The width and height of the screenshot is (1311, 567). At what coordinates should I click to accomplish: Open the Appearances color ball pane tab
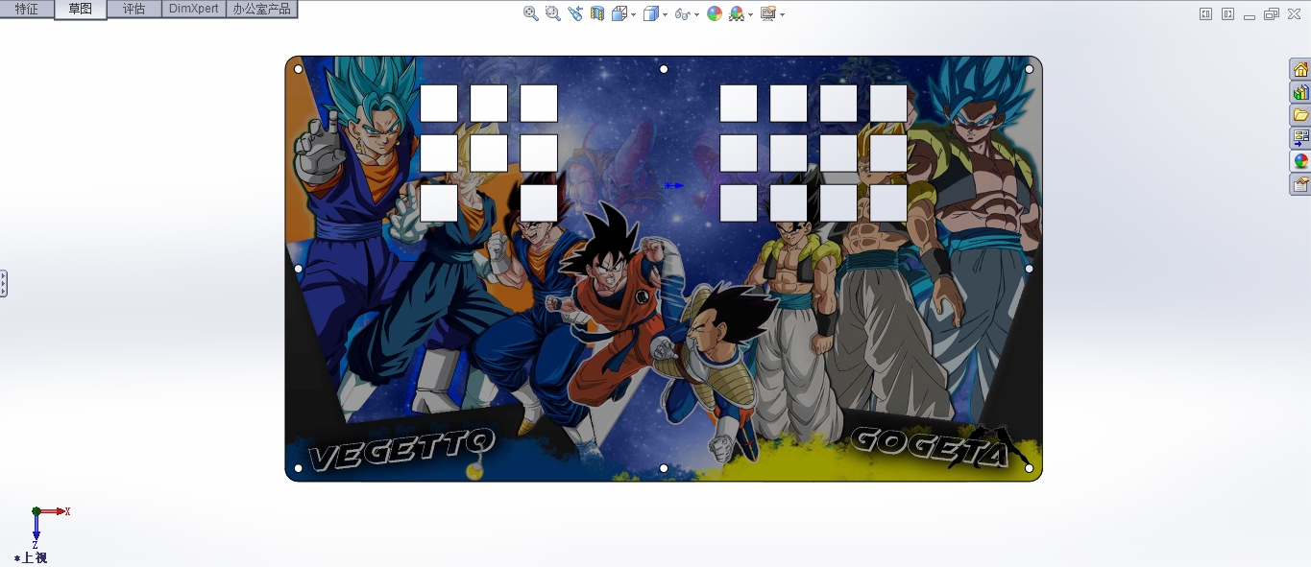coord(1300,161)
